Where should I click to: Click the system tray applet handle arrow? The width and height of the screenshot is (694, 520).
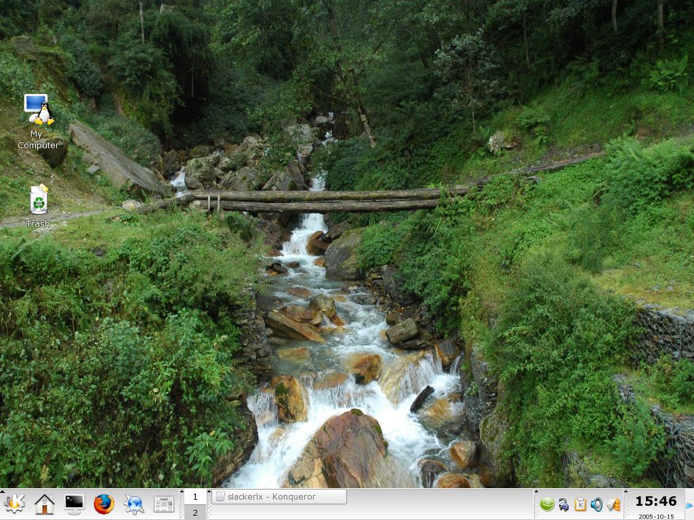click(537, 492)
